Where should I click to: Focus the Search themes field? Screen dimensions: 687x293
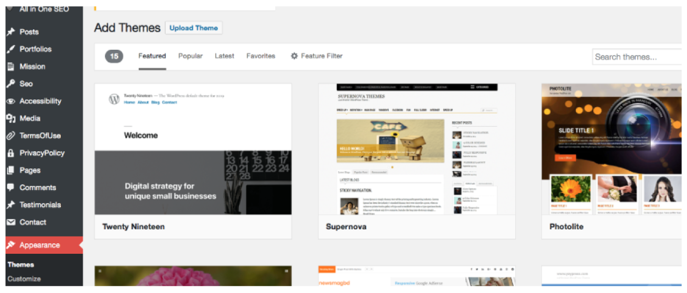[637, 57]
